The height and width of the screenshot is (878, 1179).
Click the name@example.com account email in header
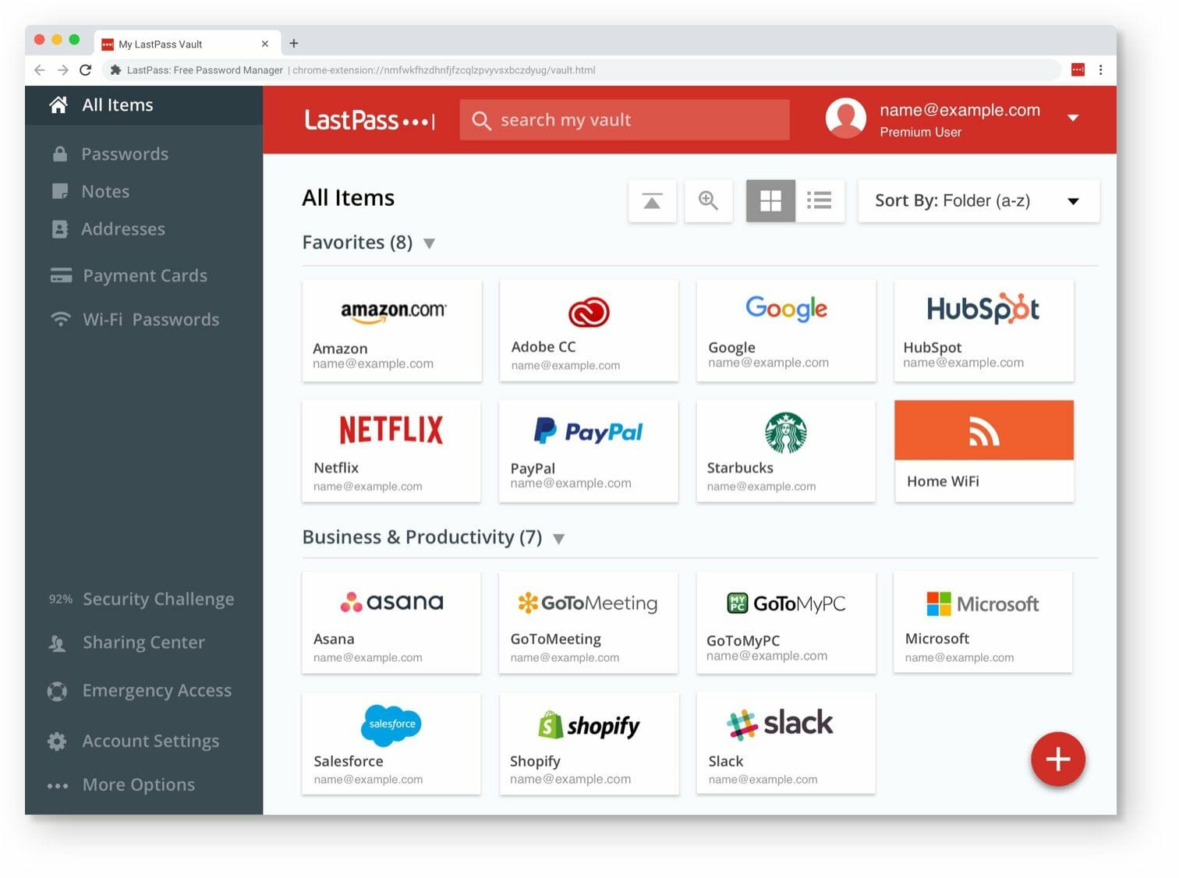click(960, 110)
